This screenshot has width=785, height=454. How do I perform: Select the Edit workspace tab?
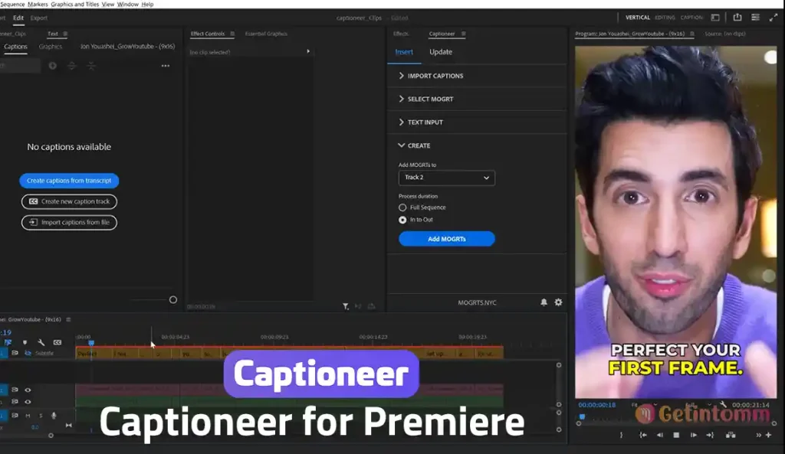18,18
